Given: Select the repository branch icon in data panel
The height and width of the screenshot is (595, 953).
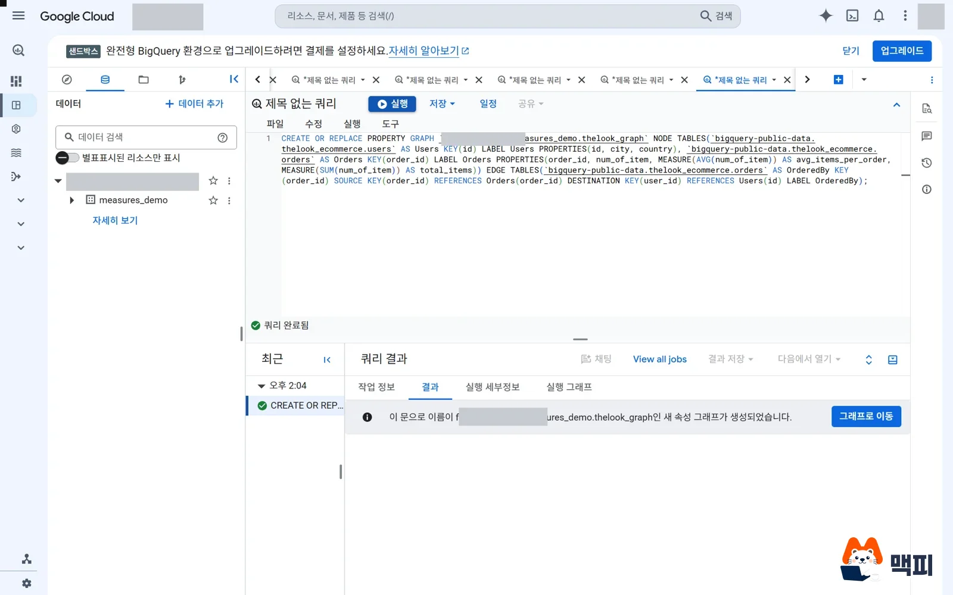Looking at the screenshot, I should tap(182, 80).
